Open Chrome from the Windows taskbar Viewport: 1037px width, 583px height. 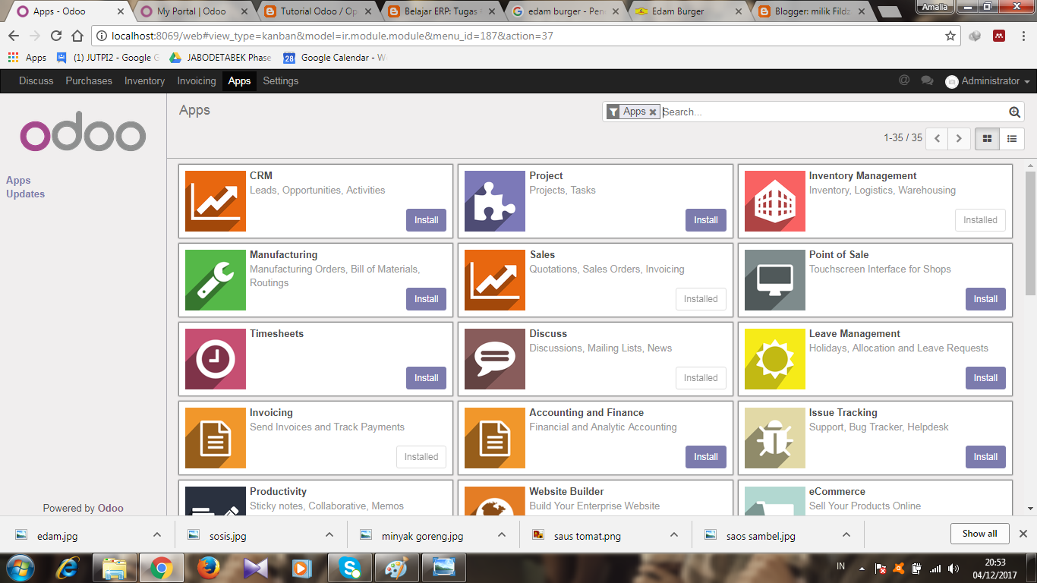(160, 567)
